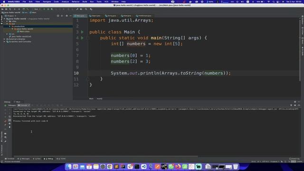This screenshot has width=304, height=171.
Task: Open the Messages tool window button
Action: point(24,159)
